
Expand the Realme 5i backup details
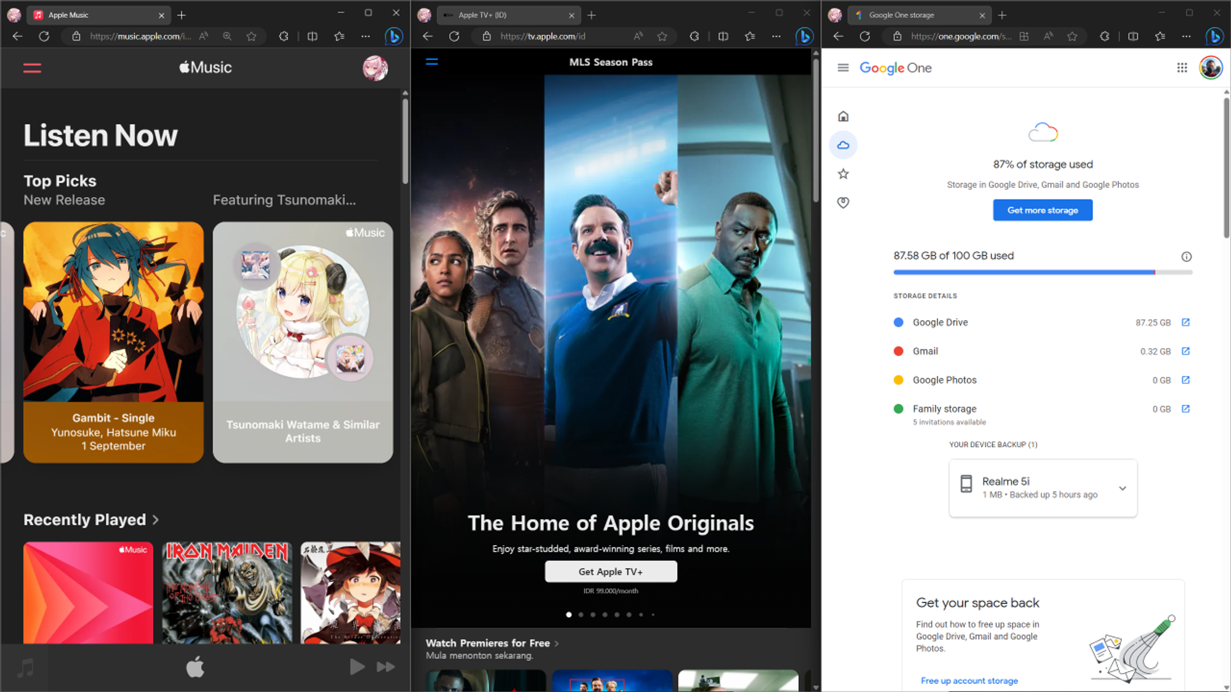pos(1123,488)
